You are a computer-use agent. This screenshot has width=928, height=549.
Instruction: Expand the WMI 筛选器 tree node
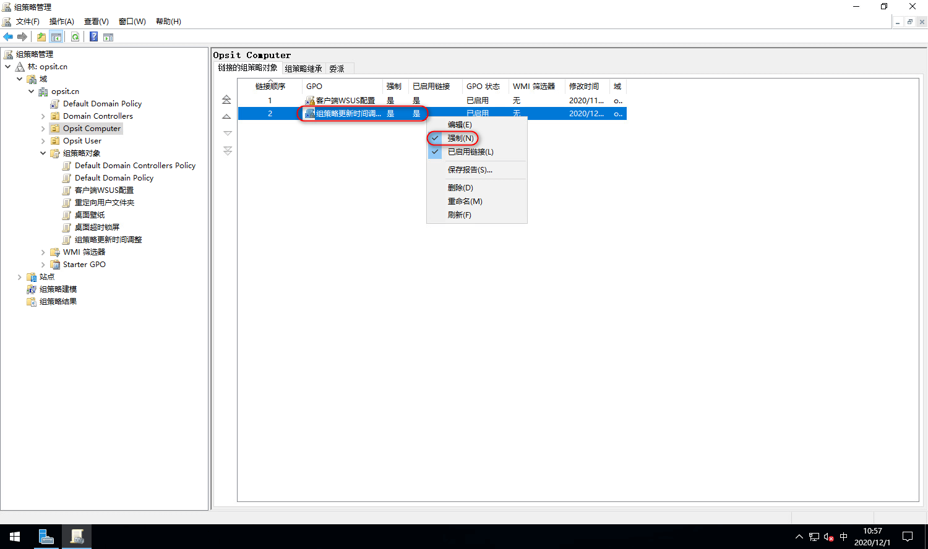click(x=42, y=252)
